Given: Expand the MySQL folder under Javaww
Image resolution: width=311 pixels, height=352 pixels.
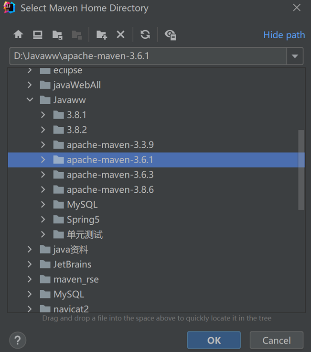Looking at the screenshot, I should point(43,205).
